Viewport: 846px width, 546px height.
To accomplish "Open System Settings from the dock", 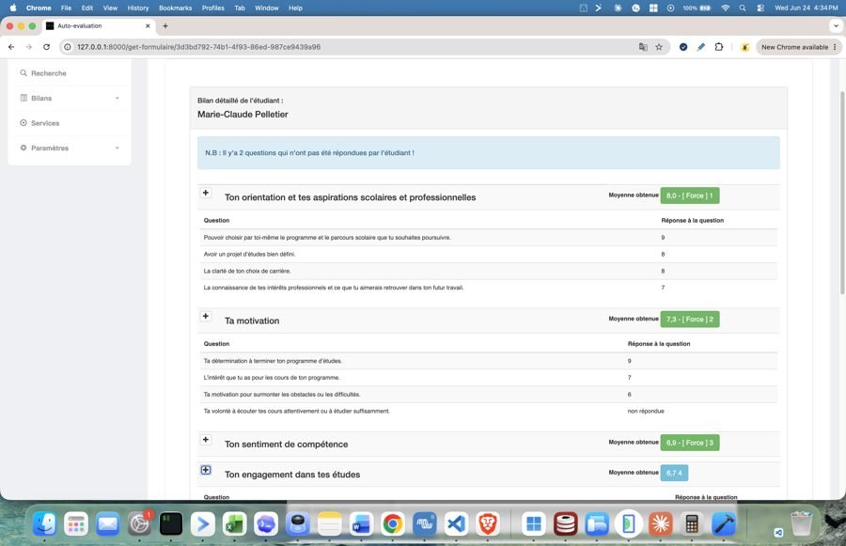I will (139, 523).
